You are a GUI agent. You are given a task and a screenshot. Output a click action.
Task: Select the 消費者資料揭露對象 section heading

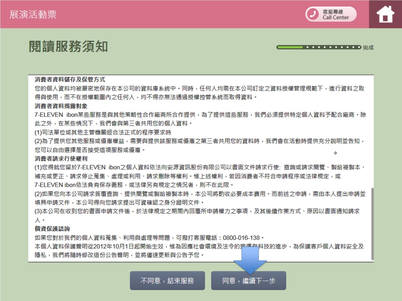pos(61,106)
